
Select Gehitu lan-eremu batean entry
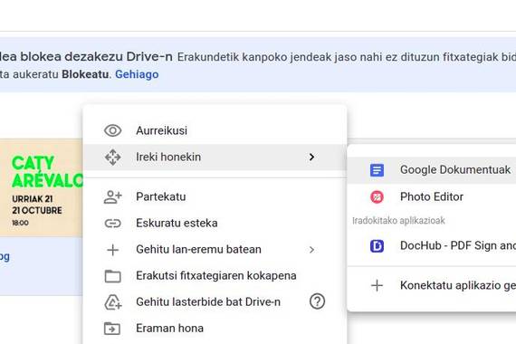215,250
